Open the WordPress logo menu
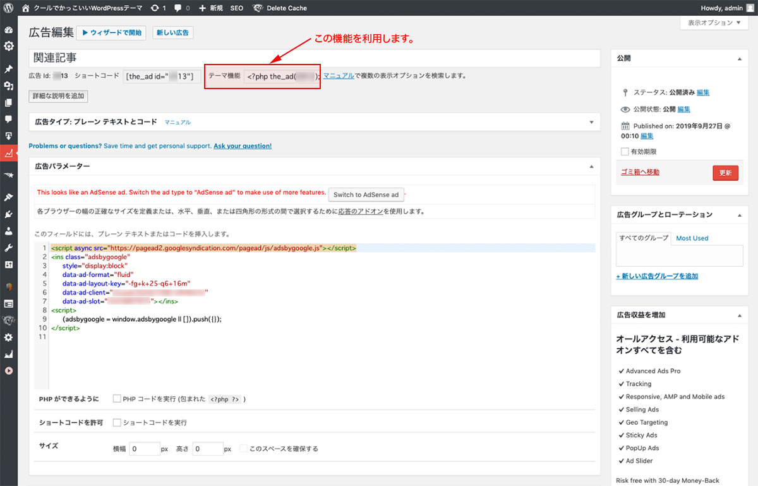Screen dimensions: 758x486 click(8, 8)
